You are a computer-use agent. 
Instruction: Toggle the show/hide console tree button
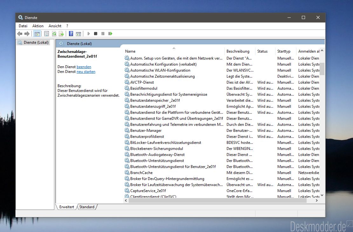click(37, 34)
